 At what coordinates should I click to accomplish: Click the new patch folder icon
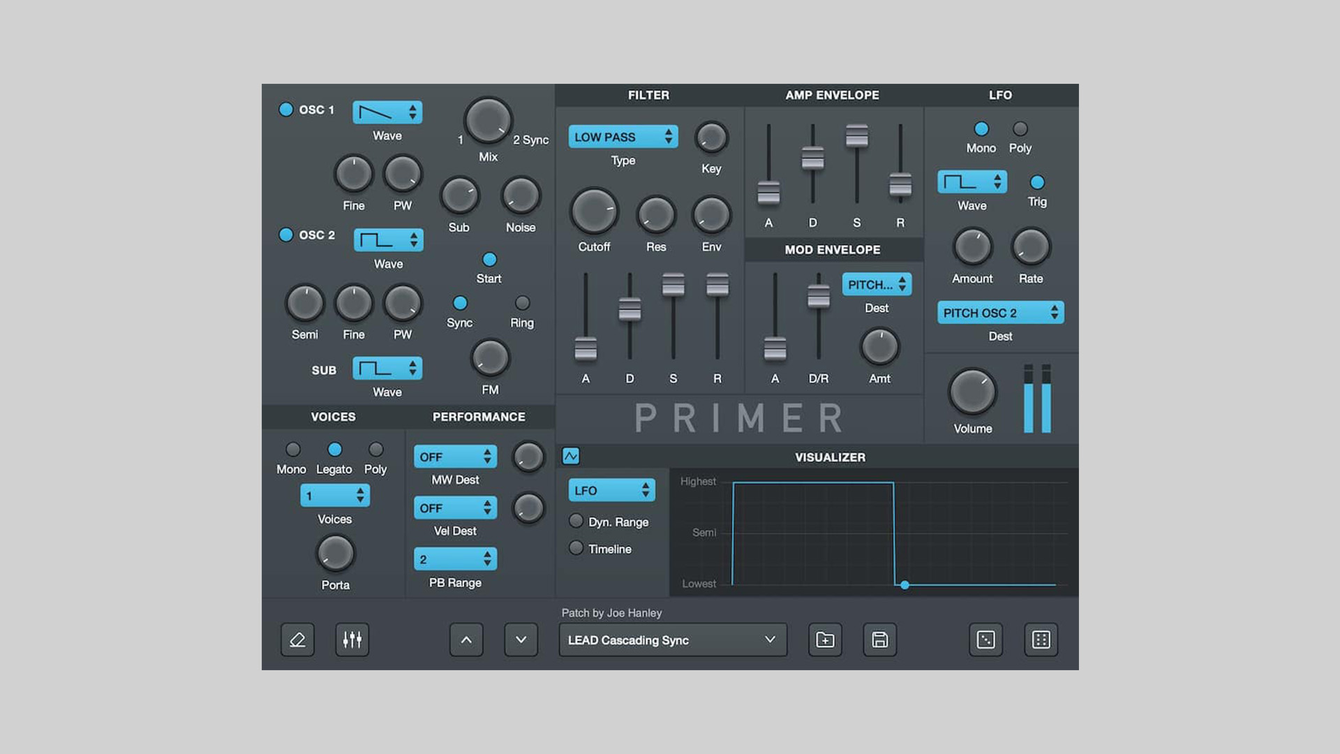click(825, 640)
